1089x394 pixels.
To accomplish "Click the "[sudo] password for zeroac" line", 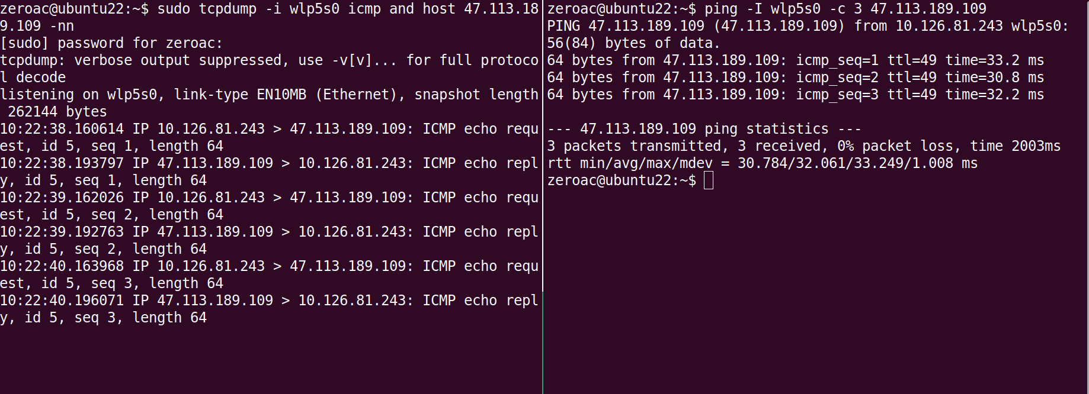I will click(111, 43).
